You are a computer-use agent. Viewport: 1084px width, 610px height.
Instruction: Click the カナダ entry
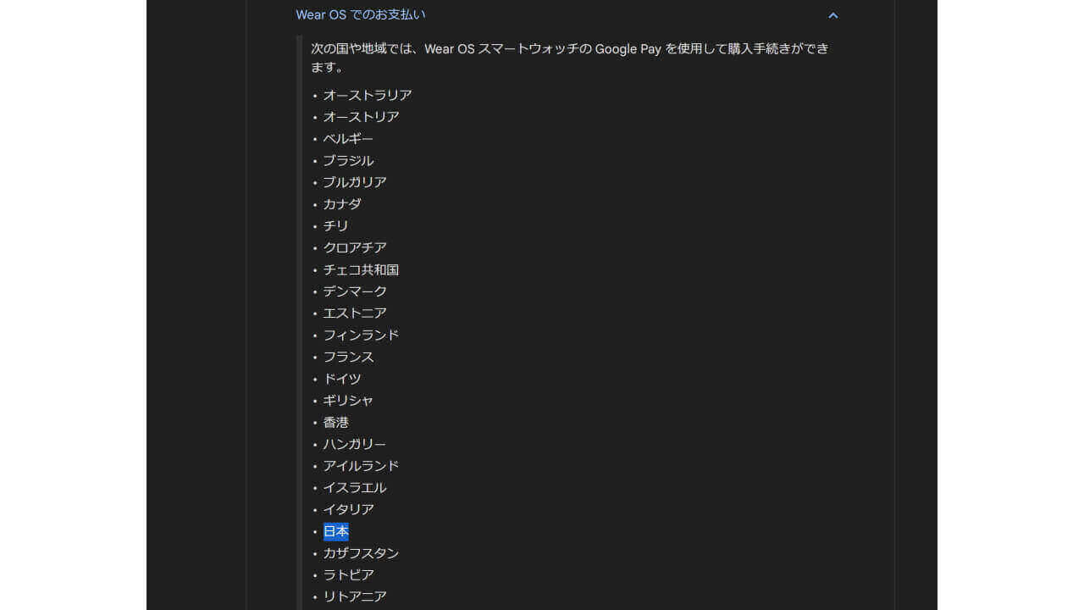click(x=342, y=204)
